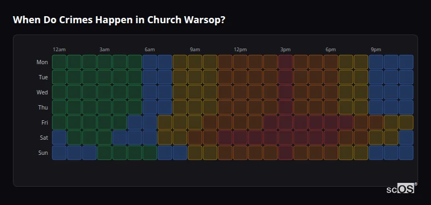Click the '6am' hour label
Viewport: 431px width, 205px height.
tap(150, 50)
